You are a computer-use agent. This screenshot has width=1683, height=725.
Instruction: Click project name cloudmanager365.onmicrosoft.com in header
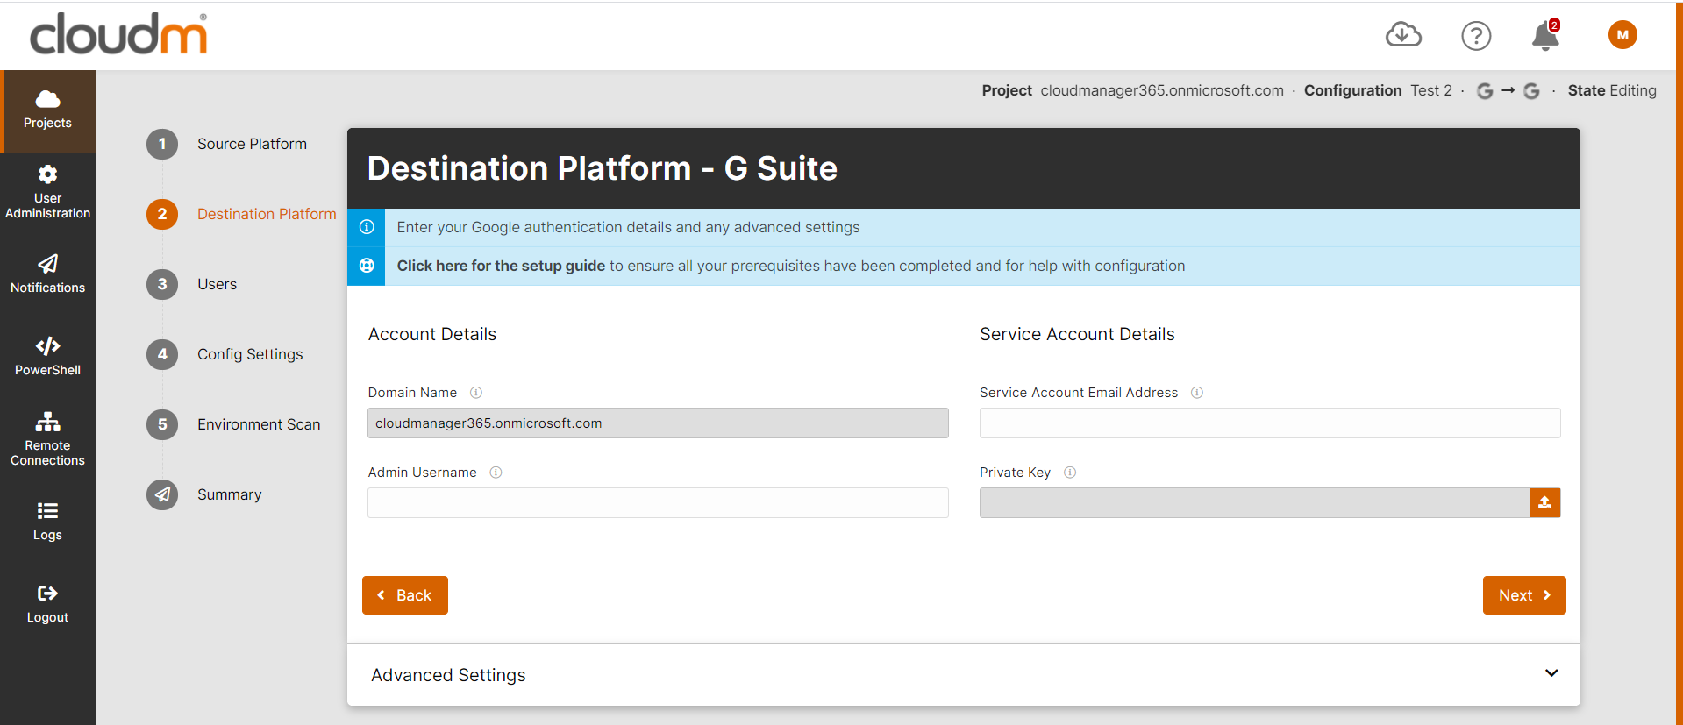click(x=1162, y=90)
